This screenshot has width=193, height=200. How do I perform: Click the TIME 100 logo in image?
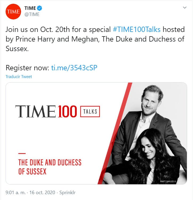pyautogui.click(x=46, y=112)
